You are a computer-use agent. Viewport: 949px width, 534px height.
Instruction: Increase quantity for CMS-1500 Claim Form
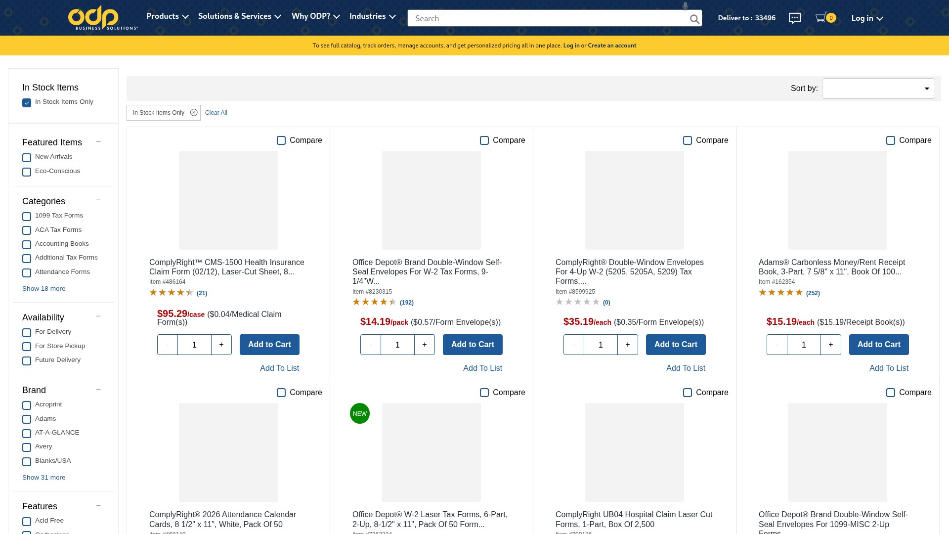221,345
